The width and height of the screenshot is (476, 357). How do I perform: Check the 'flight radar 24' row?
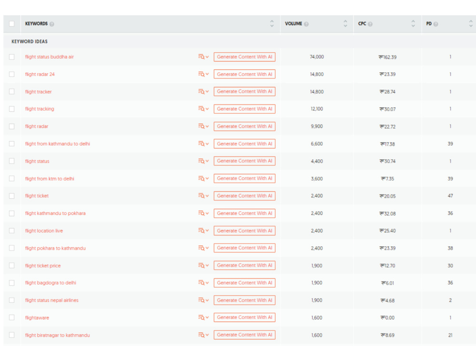12,74
